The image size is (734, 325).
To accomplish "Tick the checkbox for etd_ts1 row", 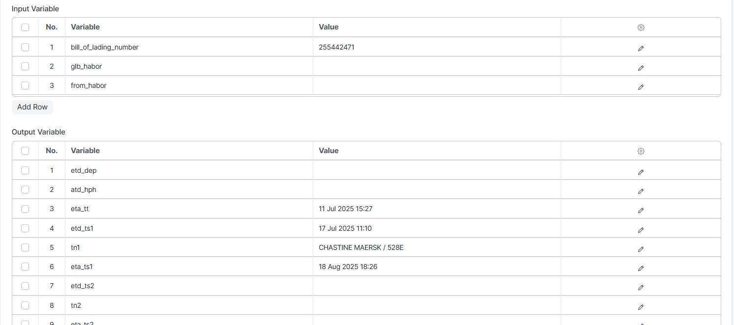I will [25, 228].
